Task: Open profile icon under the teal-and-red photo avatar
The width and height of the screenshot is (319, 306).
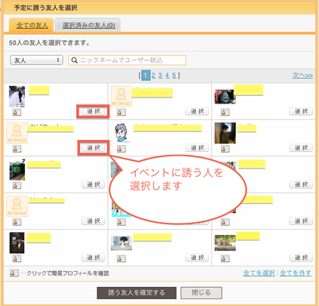Action: (x=225, y=112)
